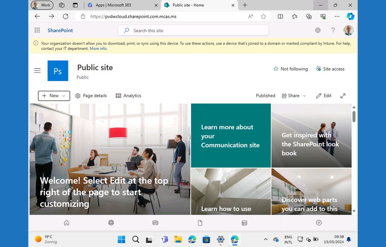Click the scrollbar up arrow
386x247 pixels.
click(x=354, y=107)
